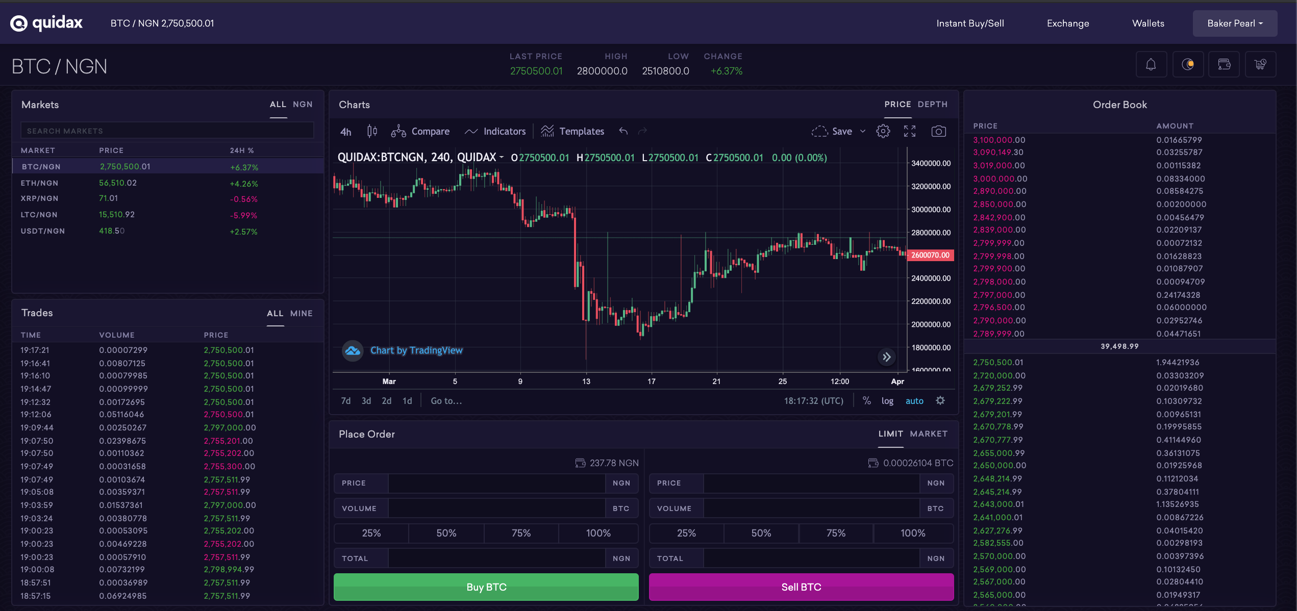Select the MARKET order tab
The image size is (1297, 611).
(x=929, y=434)
